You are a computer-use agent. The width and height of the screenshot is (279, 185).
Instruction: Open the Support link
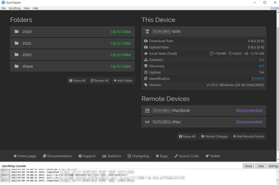click(87, 156)
